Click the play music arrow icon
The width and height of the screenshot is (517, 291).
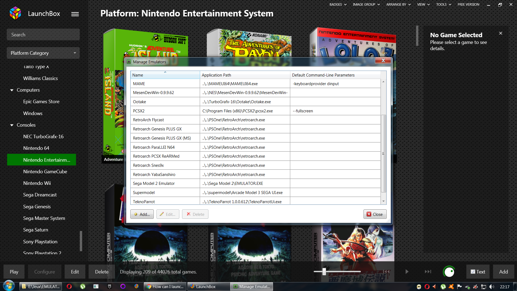pyautogui.click(x=407, y=272)
